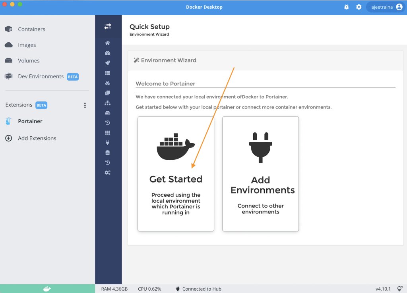Click 'Connect to other environments' description text
This screenshot has height=293, width=407.
coord(261,209)
